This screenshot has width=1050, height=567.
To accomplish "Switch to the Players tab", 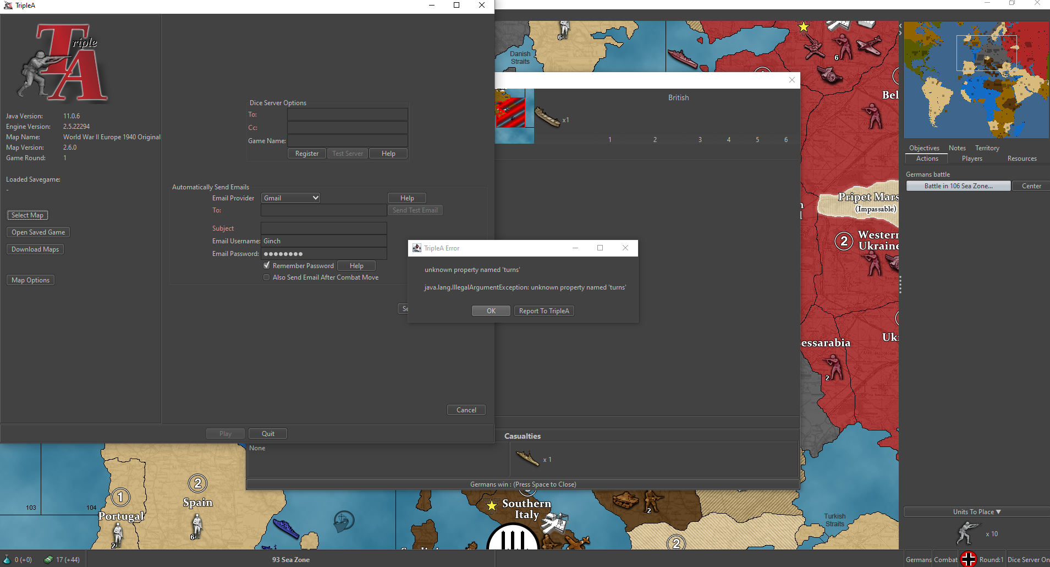I will click(x=972, y=159).
